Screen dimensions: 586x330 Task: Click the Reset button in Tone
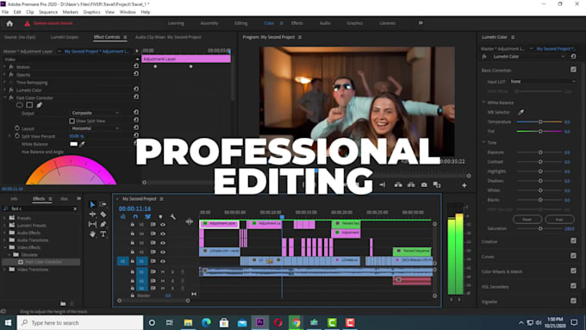(527, 220)
